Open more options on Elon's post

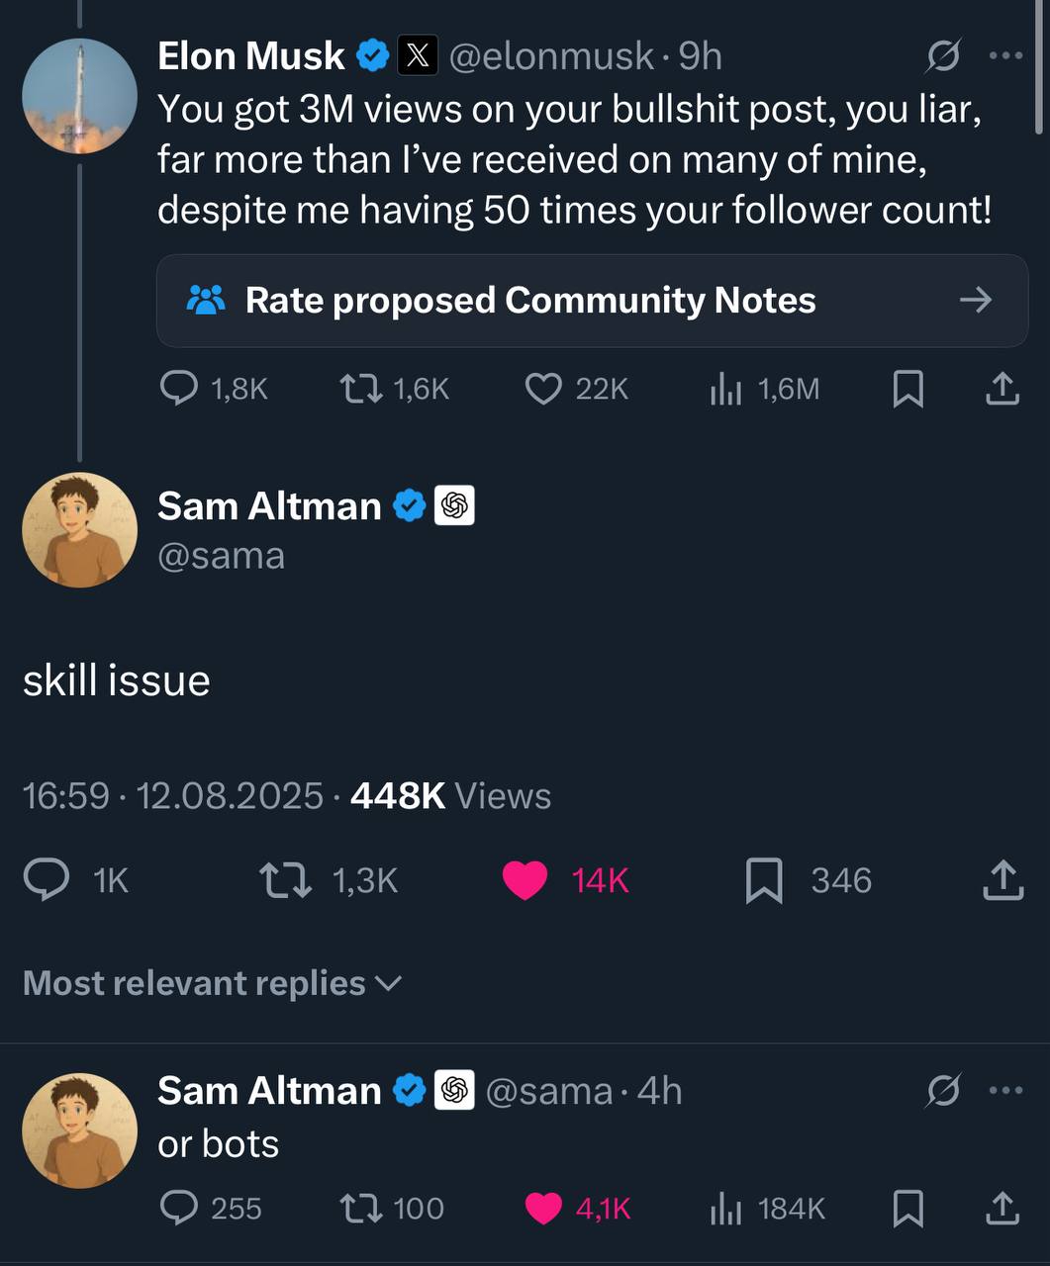tap(1005, 57)
